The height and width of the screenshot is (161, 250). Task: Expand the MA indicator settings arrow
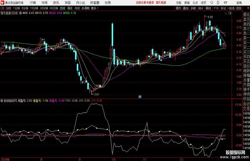tap(20, 13)
